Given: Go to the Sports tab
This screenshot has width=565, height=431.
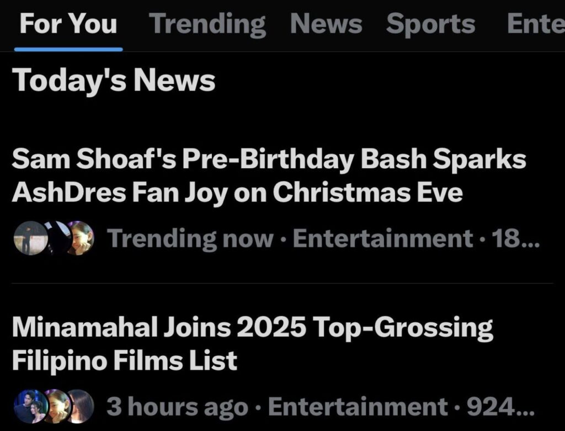Looking at the screenshot, I should pos(430,24).
